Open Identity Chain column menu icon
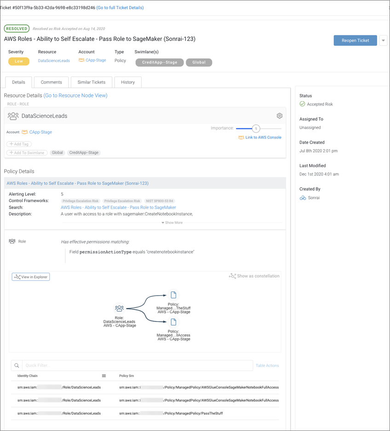Screen dimensions: 390x431 coord(104,376)
